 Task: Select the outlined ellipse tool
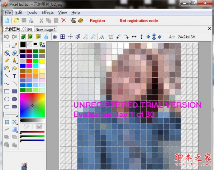click(x=7, y=99)
